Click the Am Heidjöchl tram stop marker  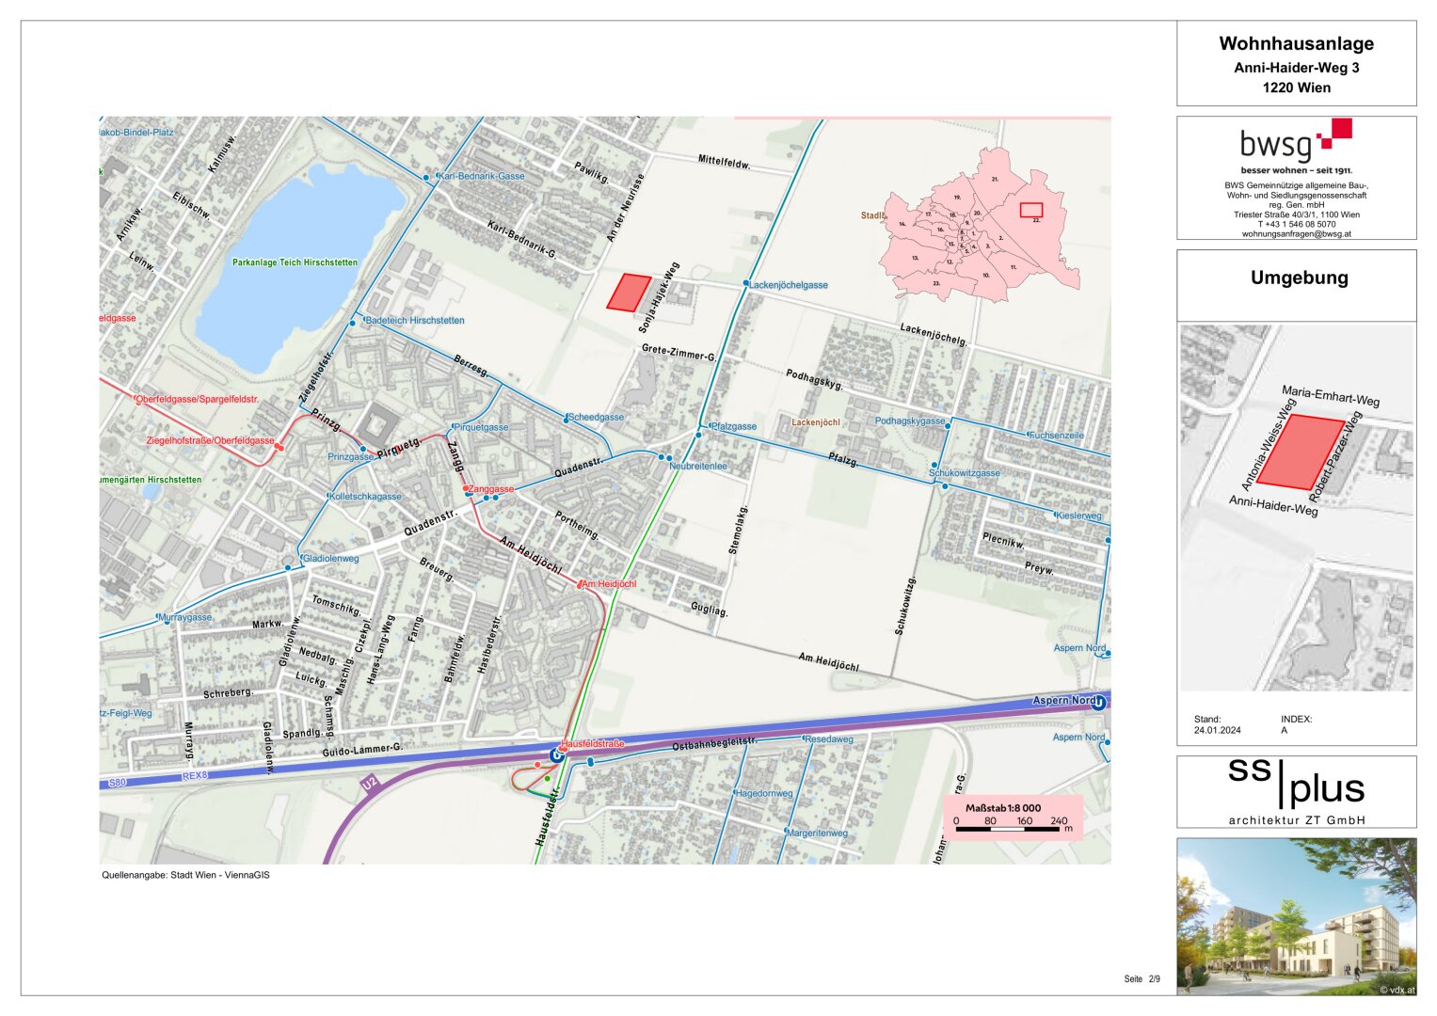tap(581, 584)
